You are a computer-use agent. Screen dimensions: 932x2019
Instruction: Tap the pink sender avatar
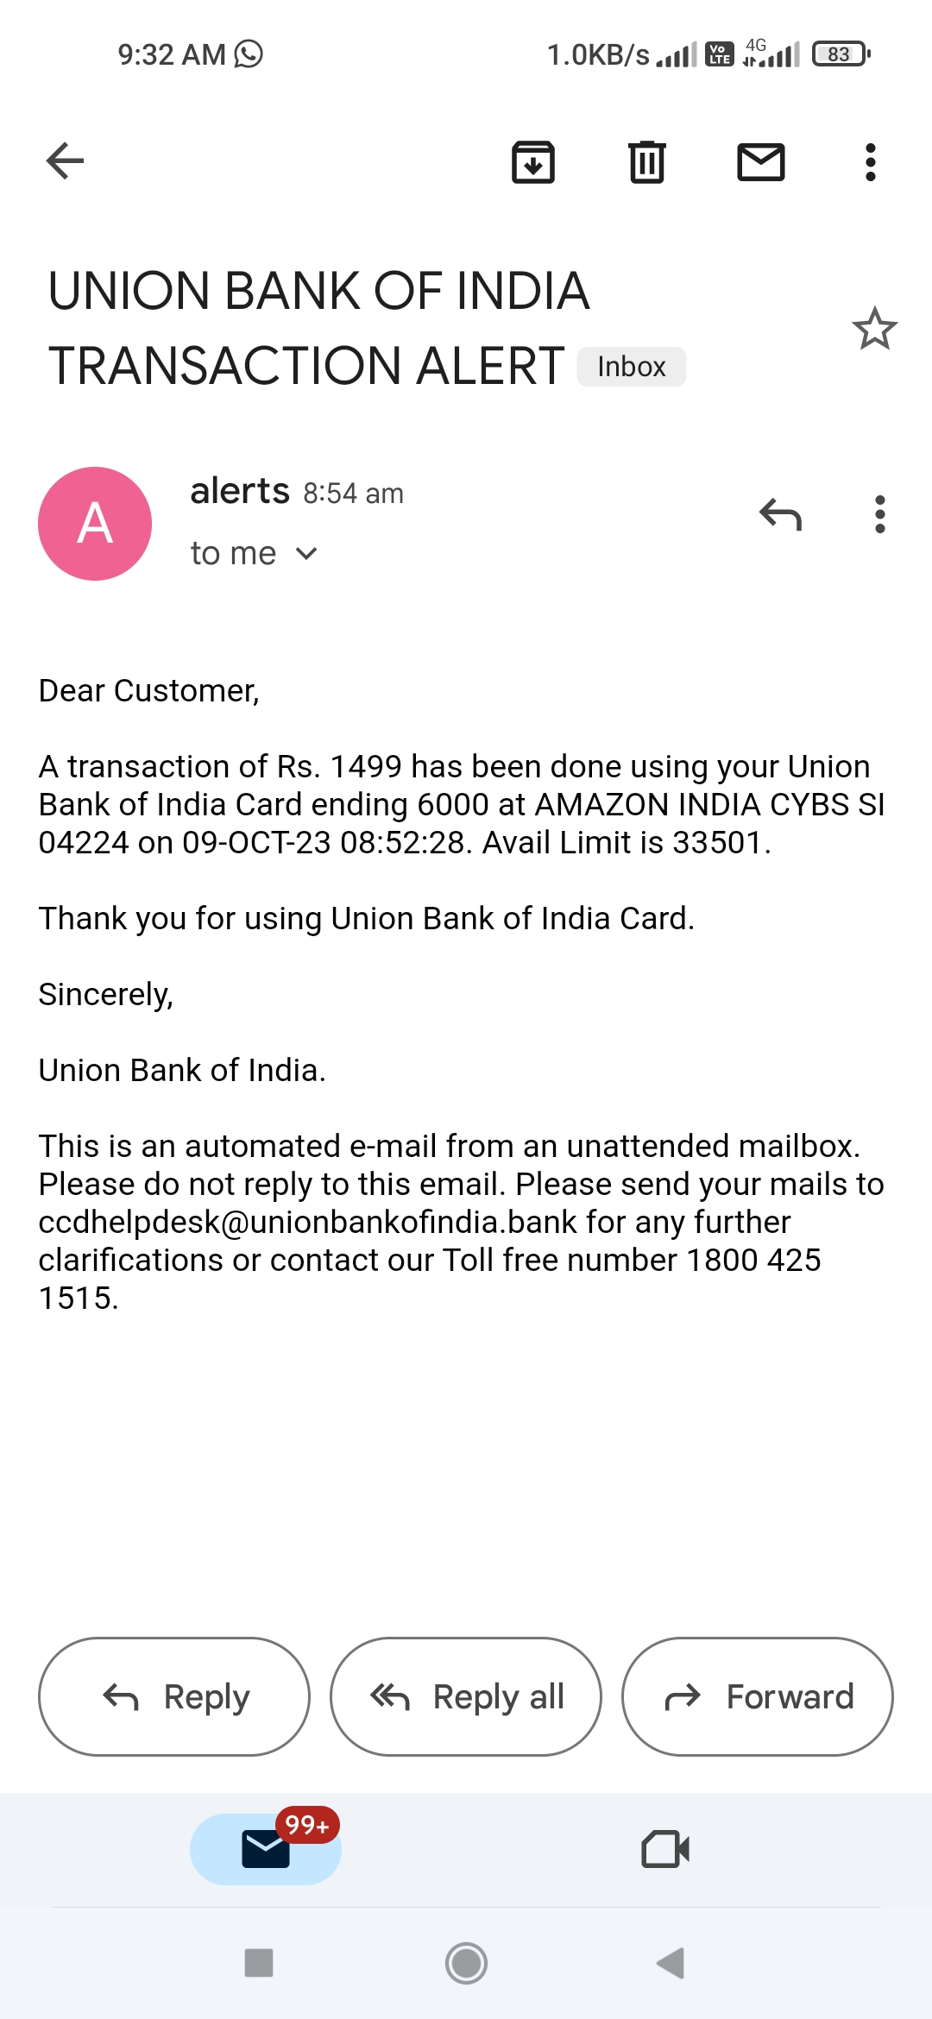coord(95,524)
